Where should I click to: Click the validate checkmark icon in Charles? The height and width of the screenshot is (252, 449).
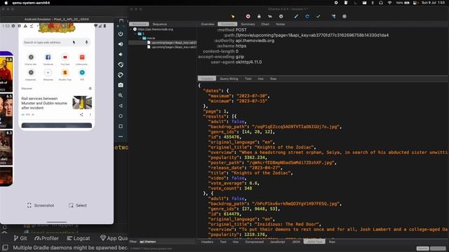(x=318, y=17)
